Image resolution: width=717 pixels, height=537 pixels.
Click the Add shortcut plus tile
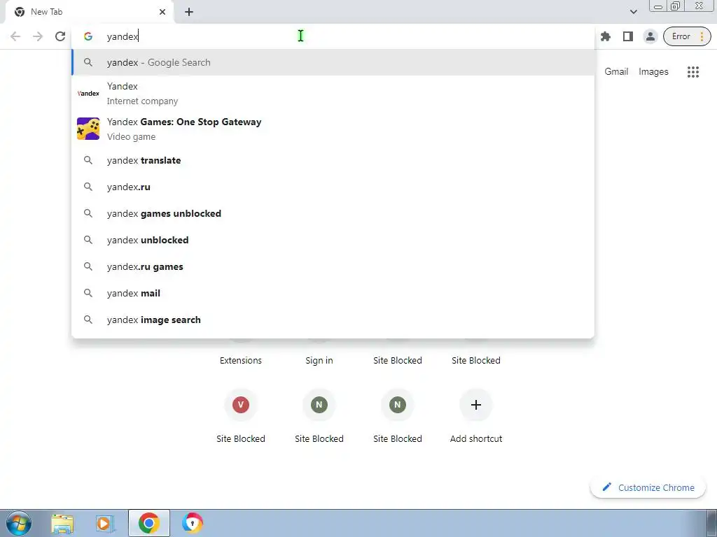[475, 405]
